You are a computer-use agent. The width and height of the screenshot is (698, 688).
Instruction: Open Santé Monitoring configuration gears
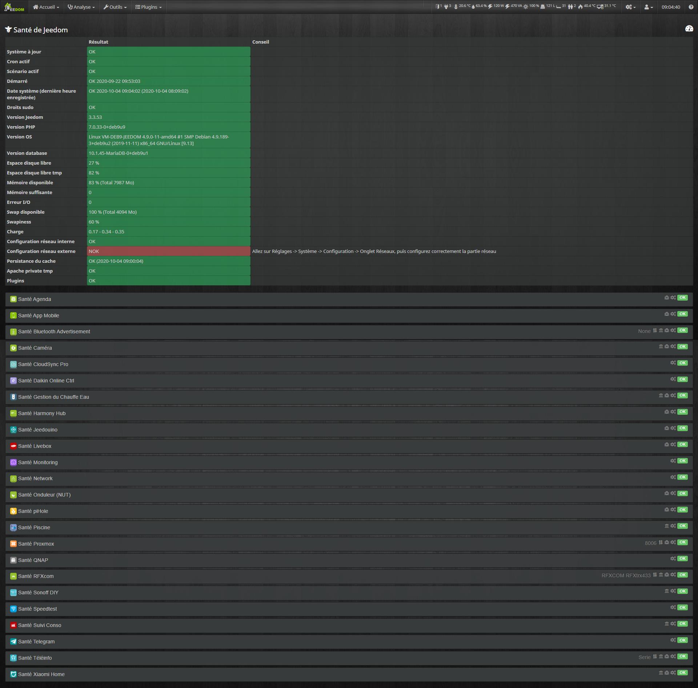(673, 460)
